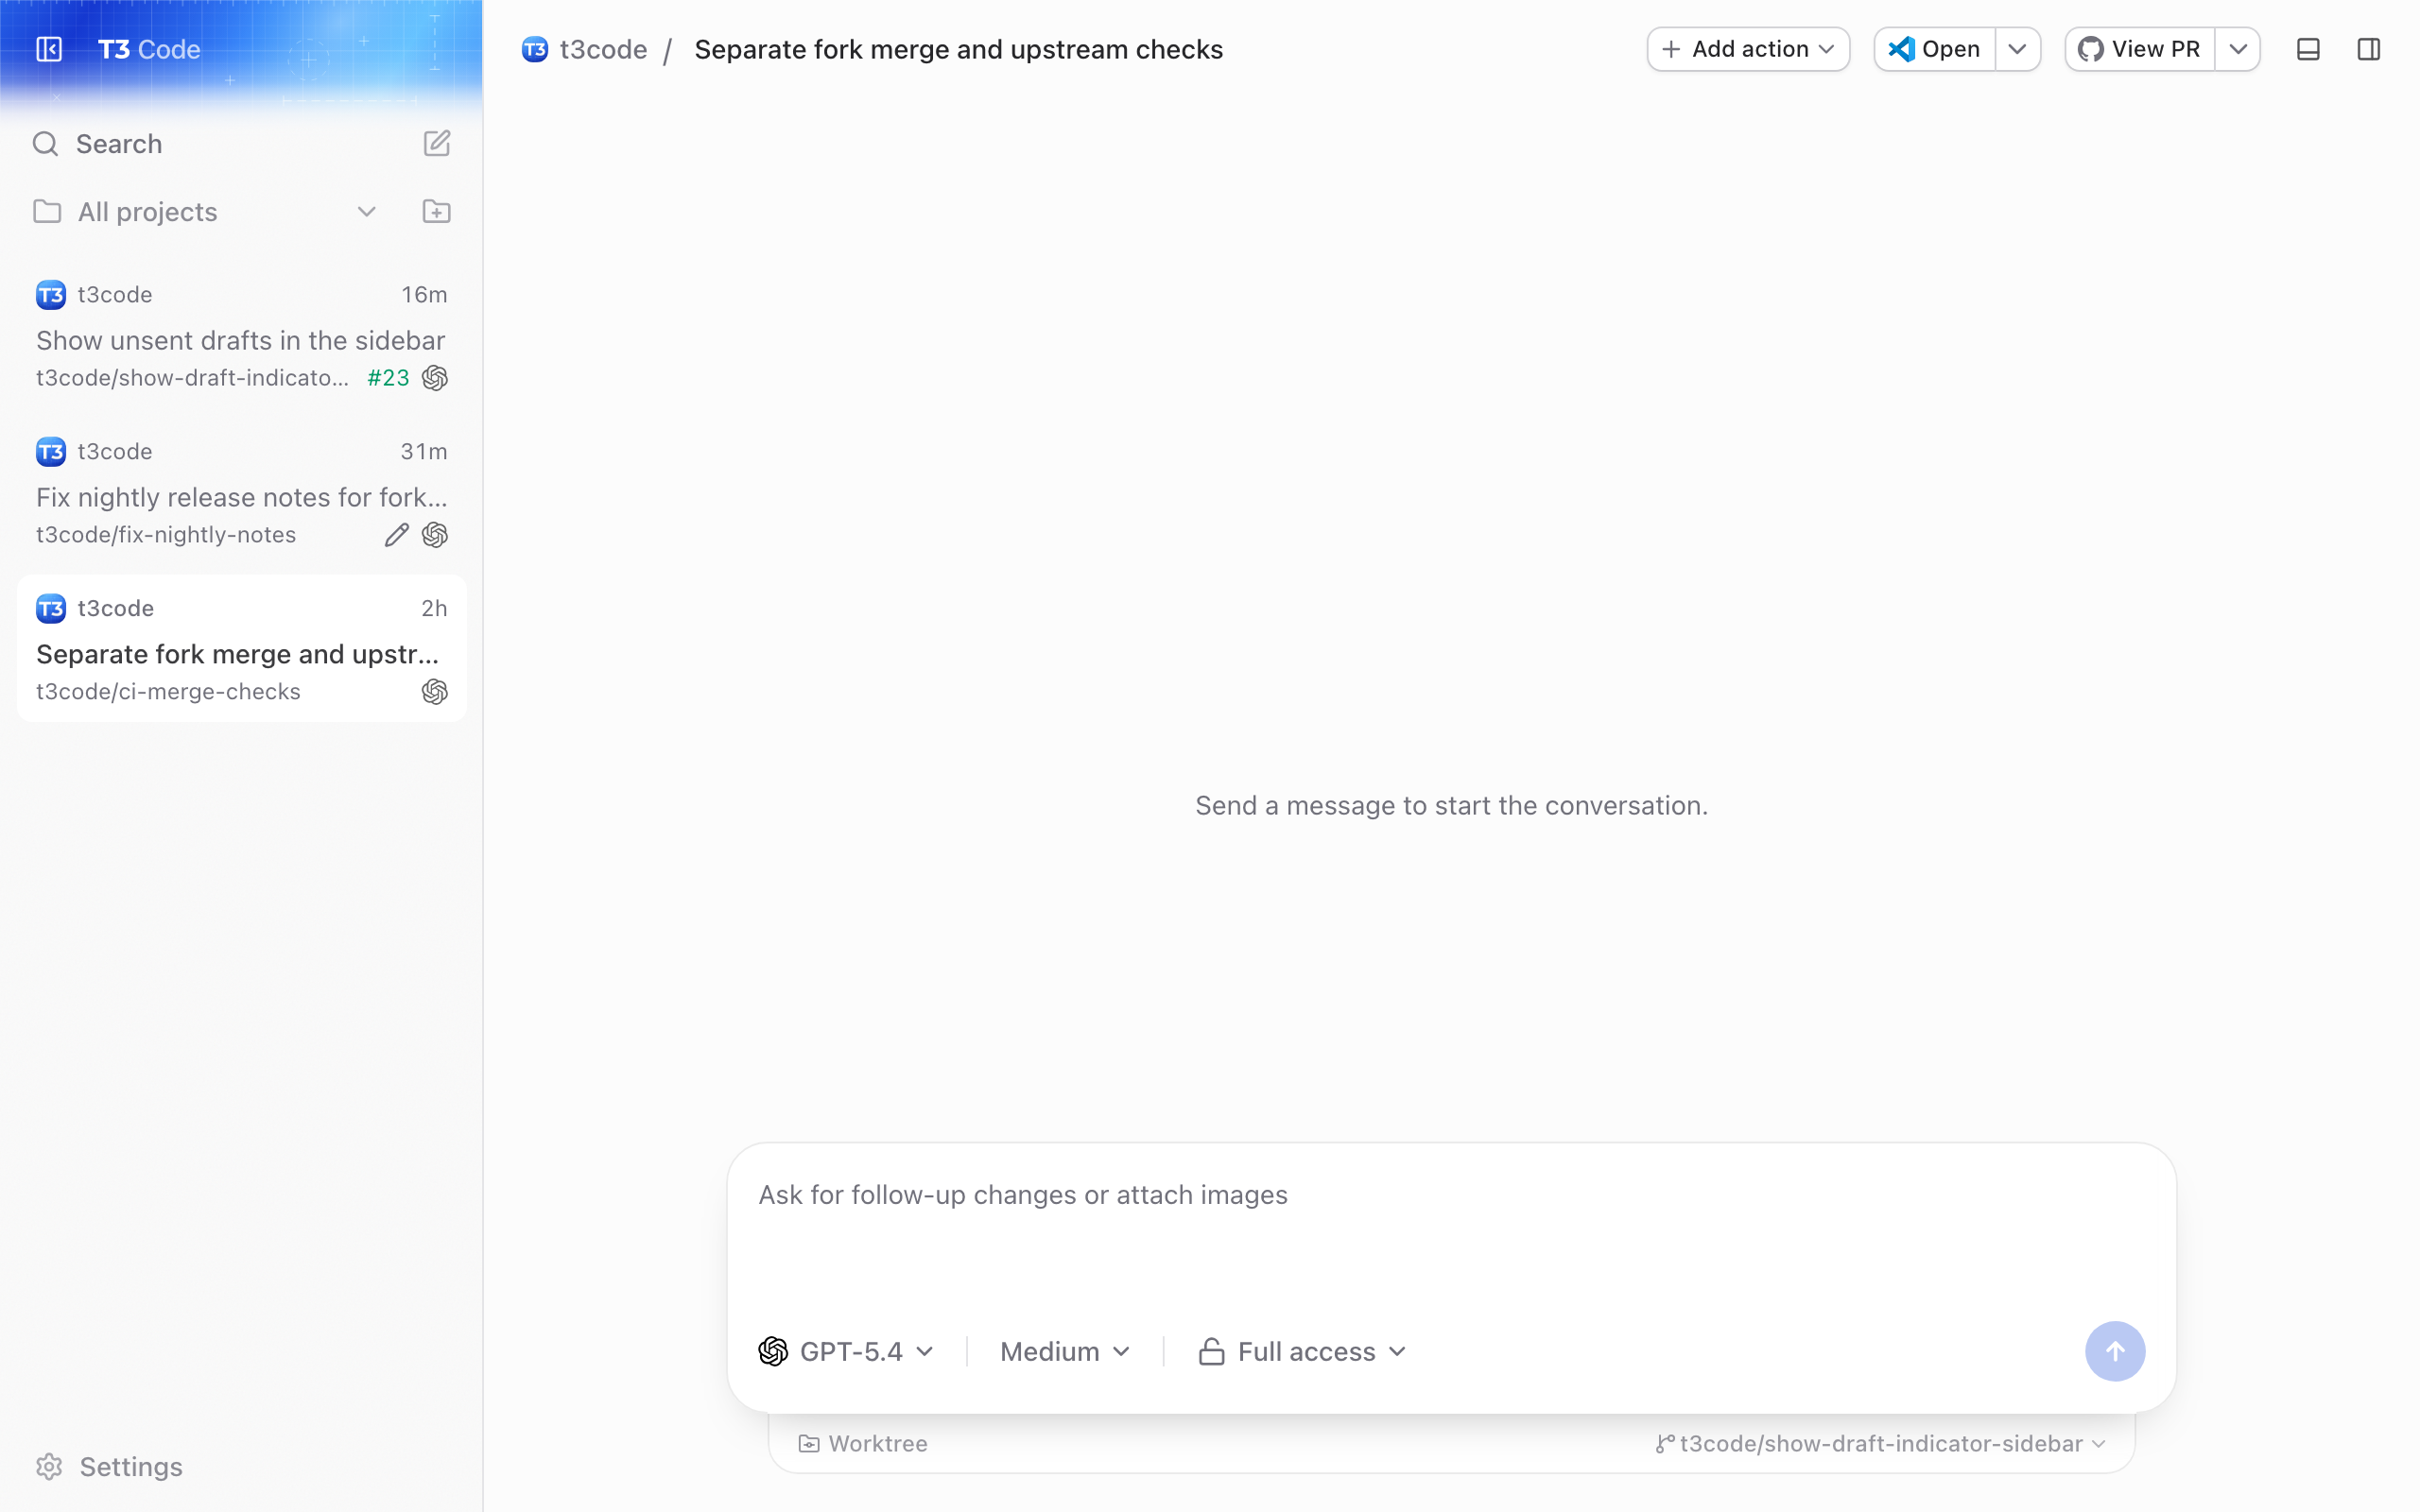The image size is (2420, 1512).
Task: Click T3 avatar of the 2h thread
Action: 51,609
